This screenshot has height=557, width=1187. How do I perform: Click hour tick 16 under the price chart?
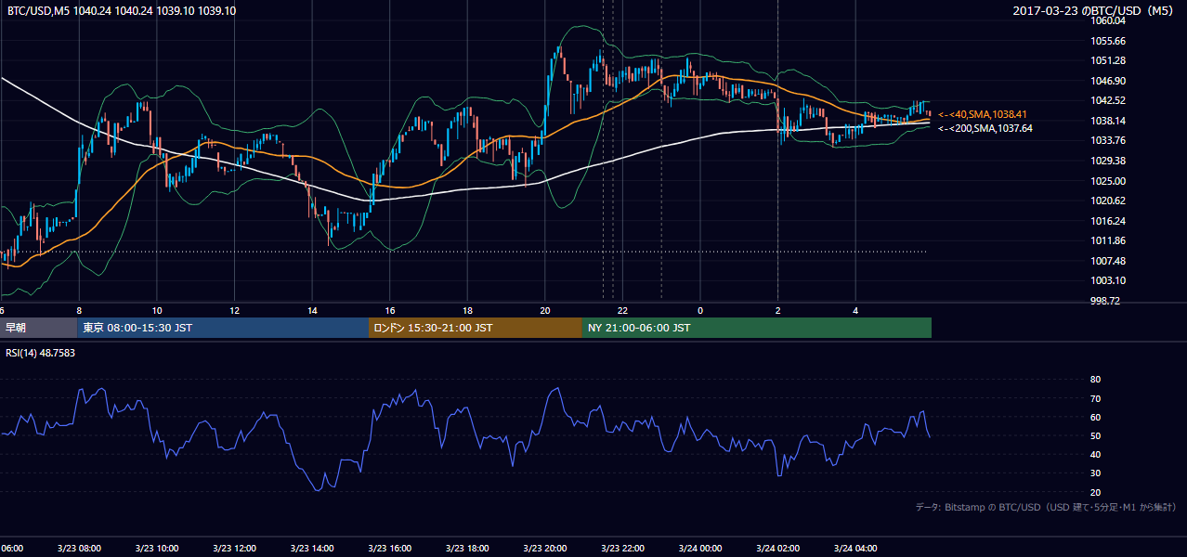pos(390,310)
